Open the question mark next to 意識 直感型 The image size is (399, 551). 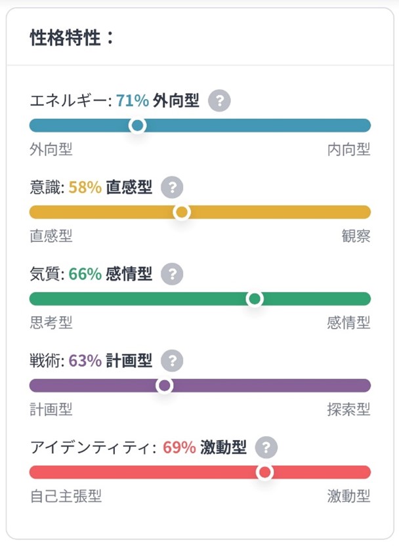coord(173,188)
